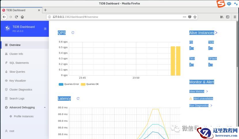Go to SQL Statements page
Viewport: 239px width, 139px height.
[19, 63]
